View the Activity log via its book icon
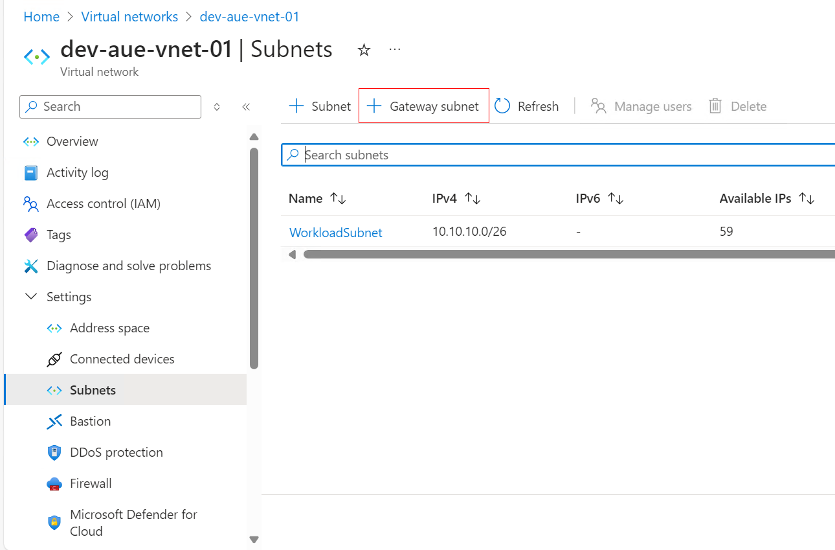 coord(30,172)
